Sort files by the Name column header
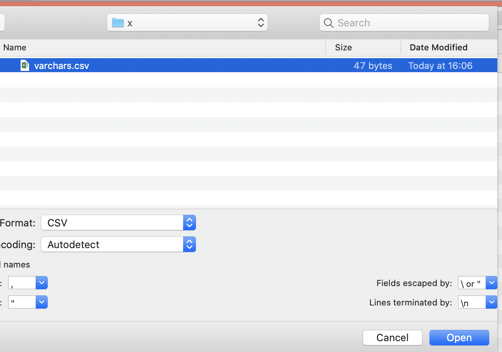 [15, 47]
